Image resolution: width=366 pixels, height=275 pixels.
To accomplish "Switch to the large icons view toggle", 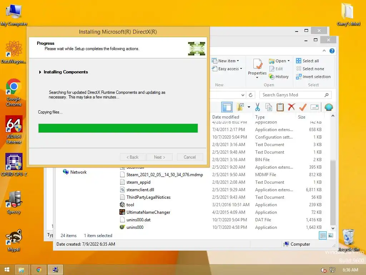I will [x=331, y=236].
